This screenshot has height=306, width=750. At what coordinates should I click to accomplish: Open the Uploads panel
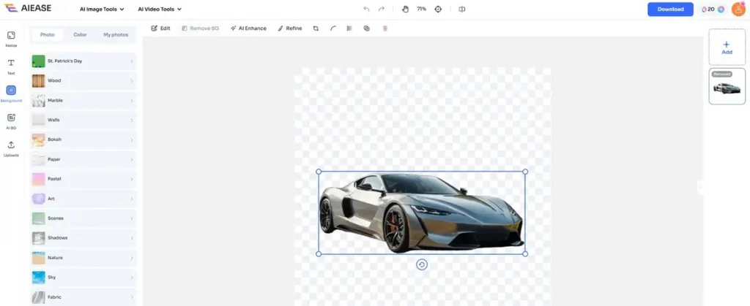11,148
